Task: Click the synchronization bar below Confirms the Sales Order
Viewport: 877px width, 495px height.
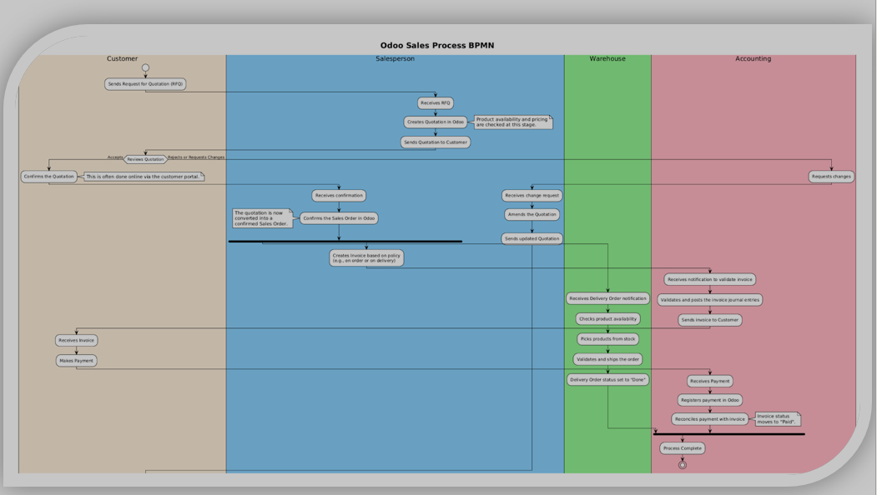Action: point(347,240)
